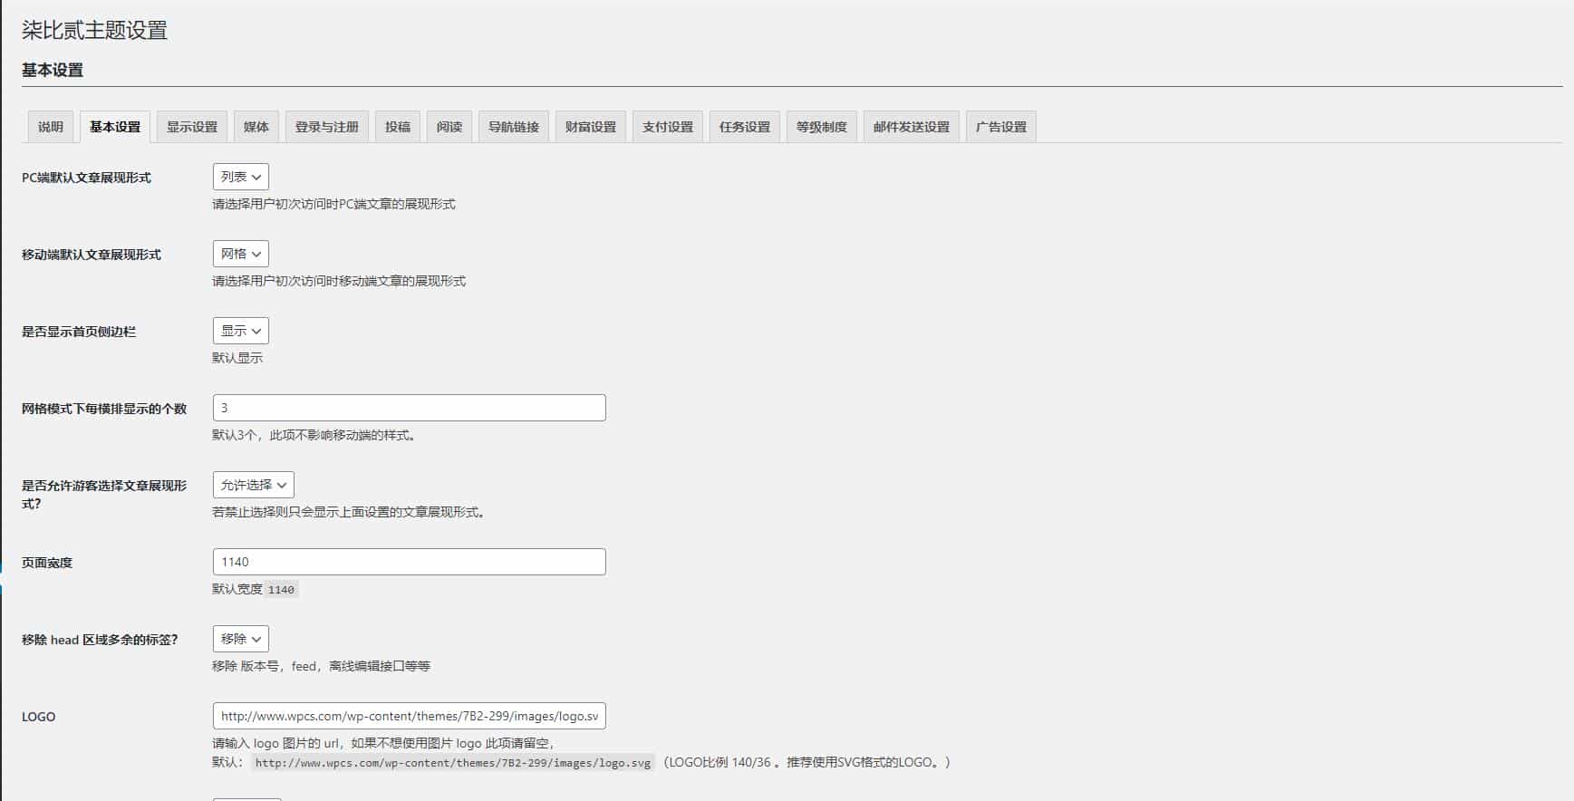Click the default width code 1140

click(x=281, y=590)
